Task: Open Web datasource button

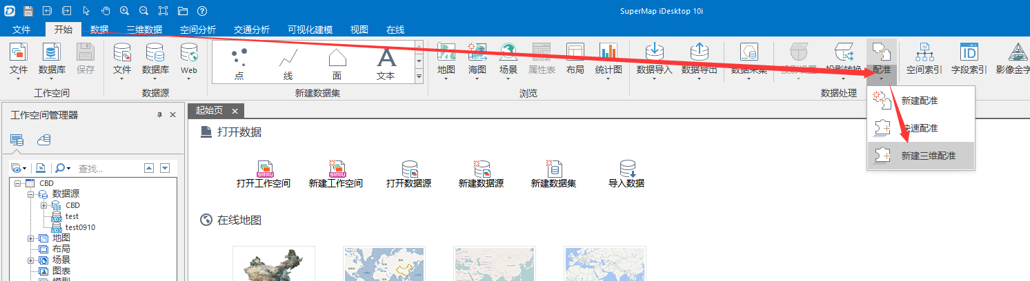Action: (x=188, y=61)
